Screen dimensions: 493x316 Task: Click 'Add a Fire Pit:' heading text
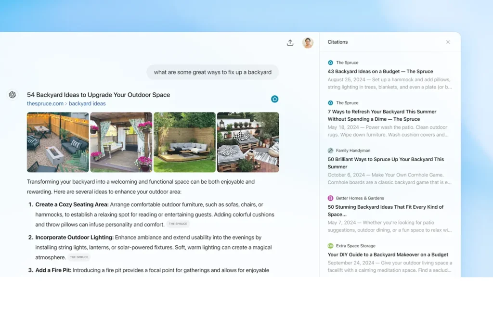point(53,270)
